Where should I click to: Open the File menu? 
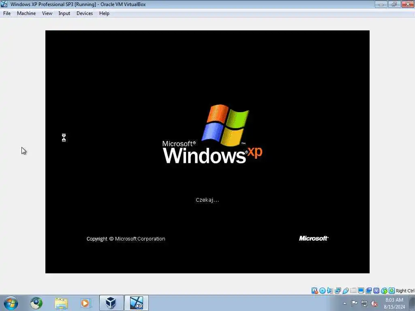[x=7, y=13]
